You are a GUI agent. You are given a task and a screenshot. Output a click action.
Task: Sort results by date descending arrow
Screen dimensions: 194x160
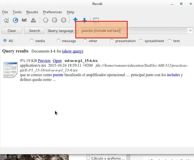click(84, 20)
